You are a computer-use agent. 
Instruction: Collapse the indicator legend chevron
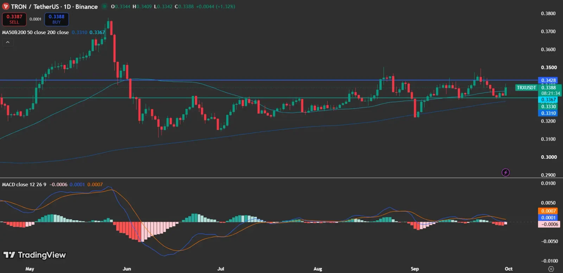click(x=8, y=43)
